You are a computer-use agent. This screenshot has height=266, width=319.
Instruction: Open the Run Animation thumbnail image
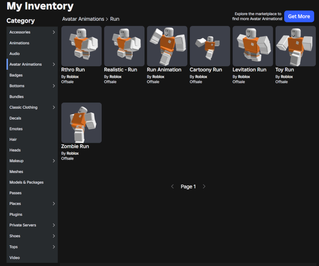pos(167,46)
